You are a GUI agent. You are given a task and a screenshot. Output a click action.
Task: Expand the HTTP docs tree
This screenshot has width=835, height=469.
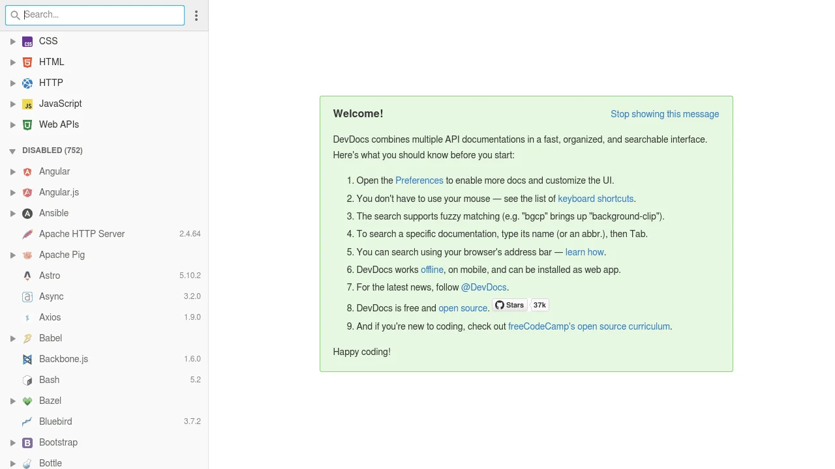pos(12,83)
